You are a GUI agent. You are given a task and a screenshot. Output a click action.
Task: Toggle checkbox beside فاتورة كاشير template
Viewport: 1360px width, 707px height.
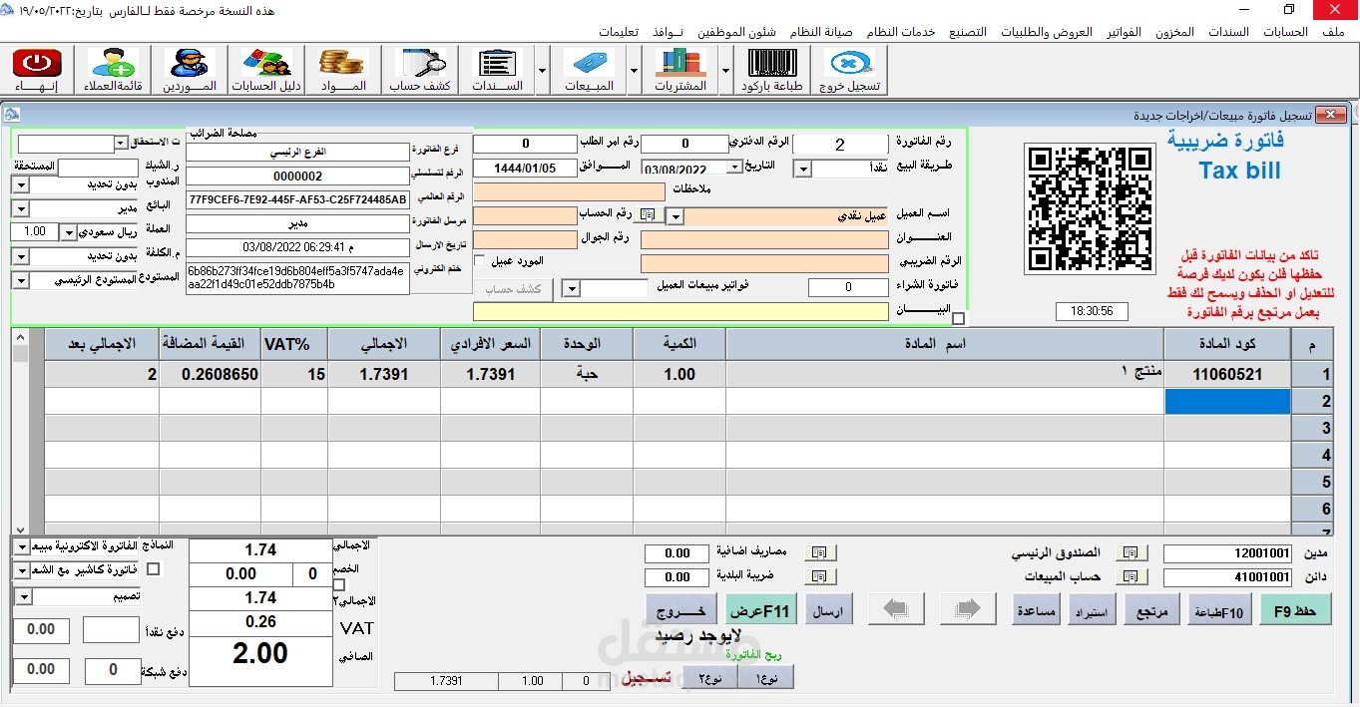[x=153, y=569]
